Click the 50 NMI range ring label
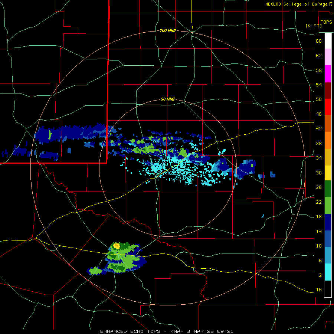Image resolution: width=334 pixels, height=334 pixels. click(168, 99)
